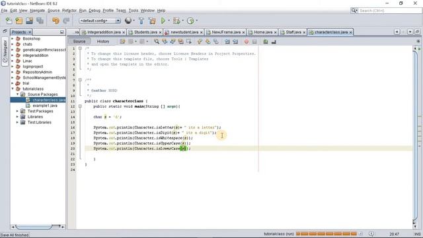The height and width of the screenshot is (238, 423).
Task: Run the project with green play icon
Action: point(163,20)
